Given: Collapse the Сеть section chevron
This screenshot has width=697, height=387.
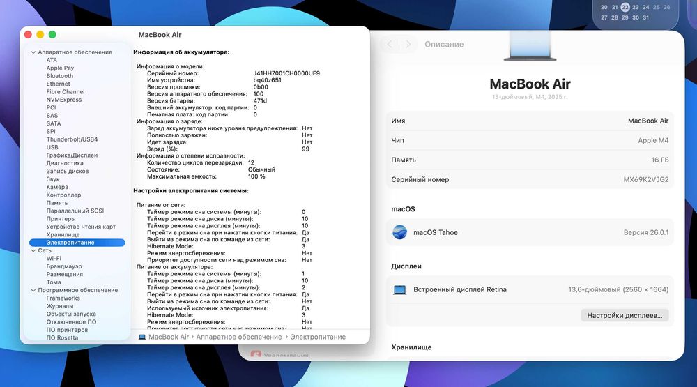Looking at the screenshot, I should pyautogui.click(x=33, y=250).
